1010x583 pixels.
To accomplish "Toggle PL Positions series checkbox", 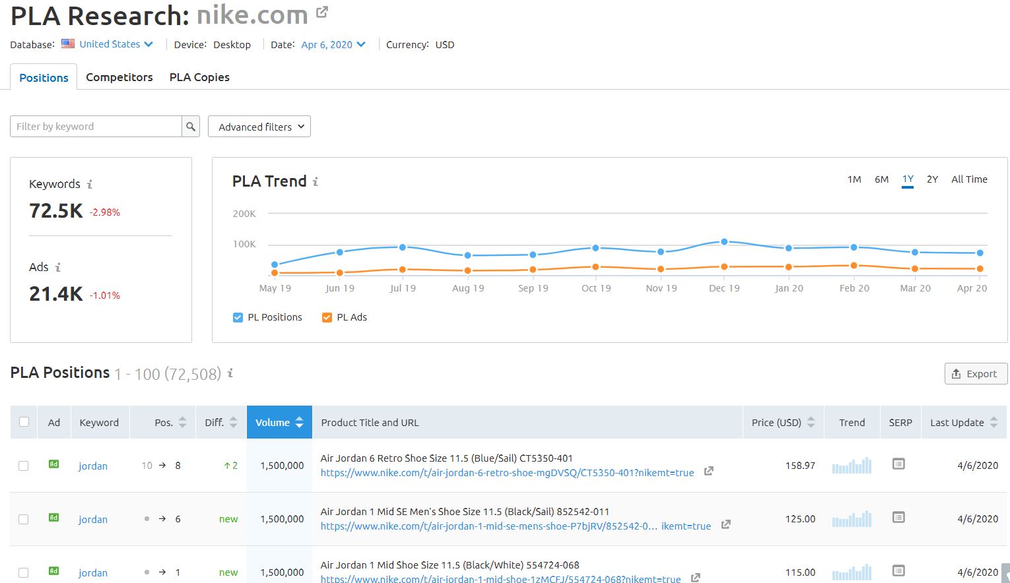I will point(238,317).
